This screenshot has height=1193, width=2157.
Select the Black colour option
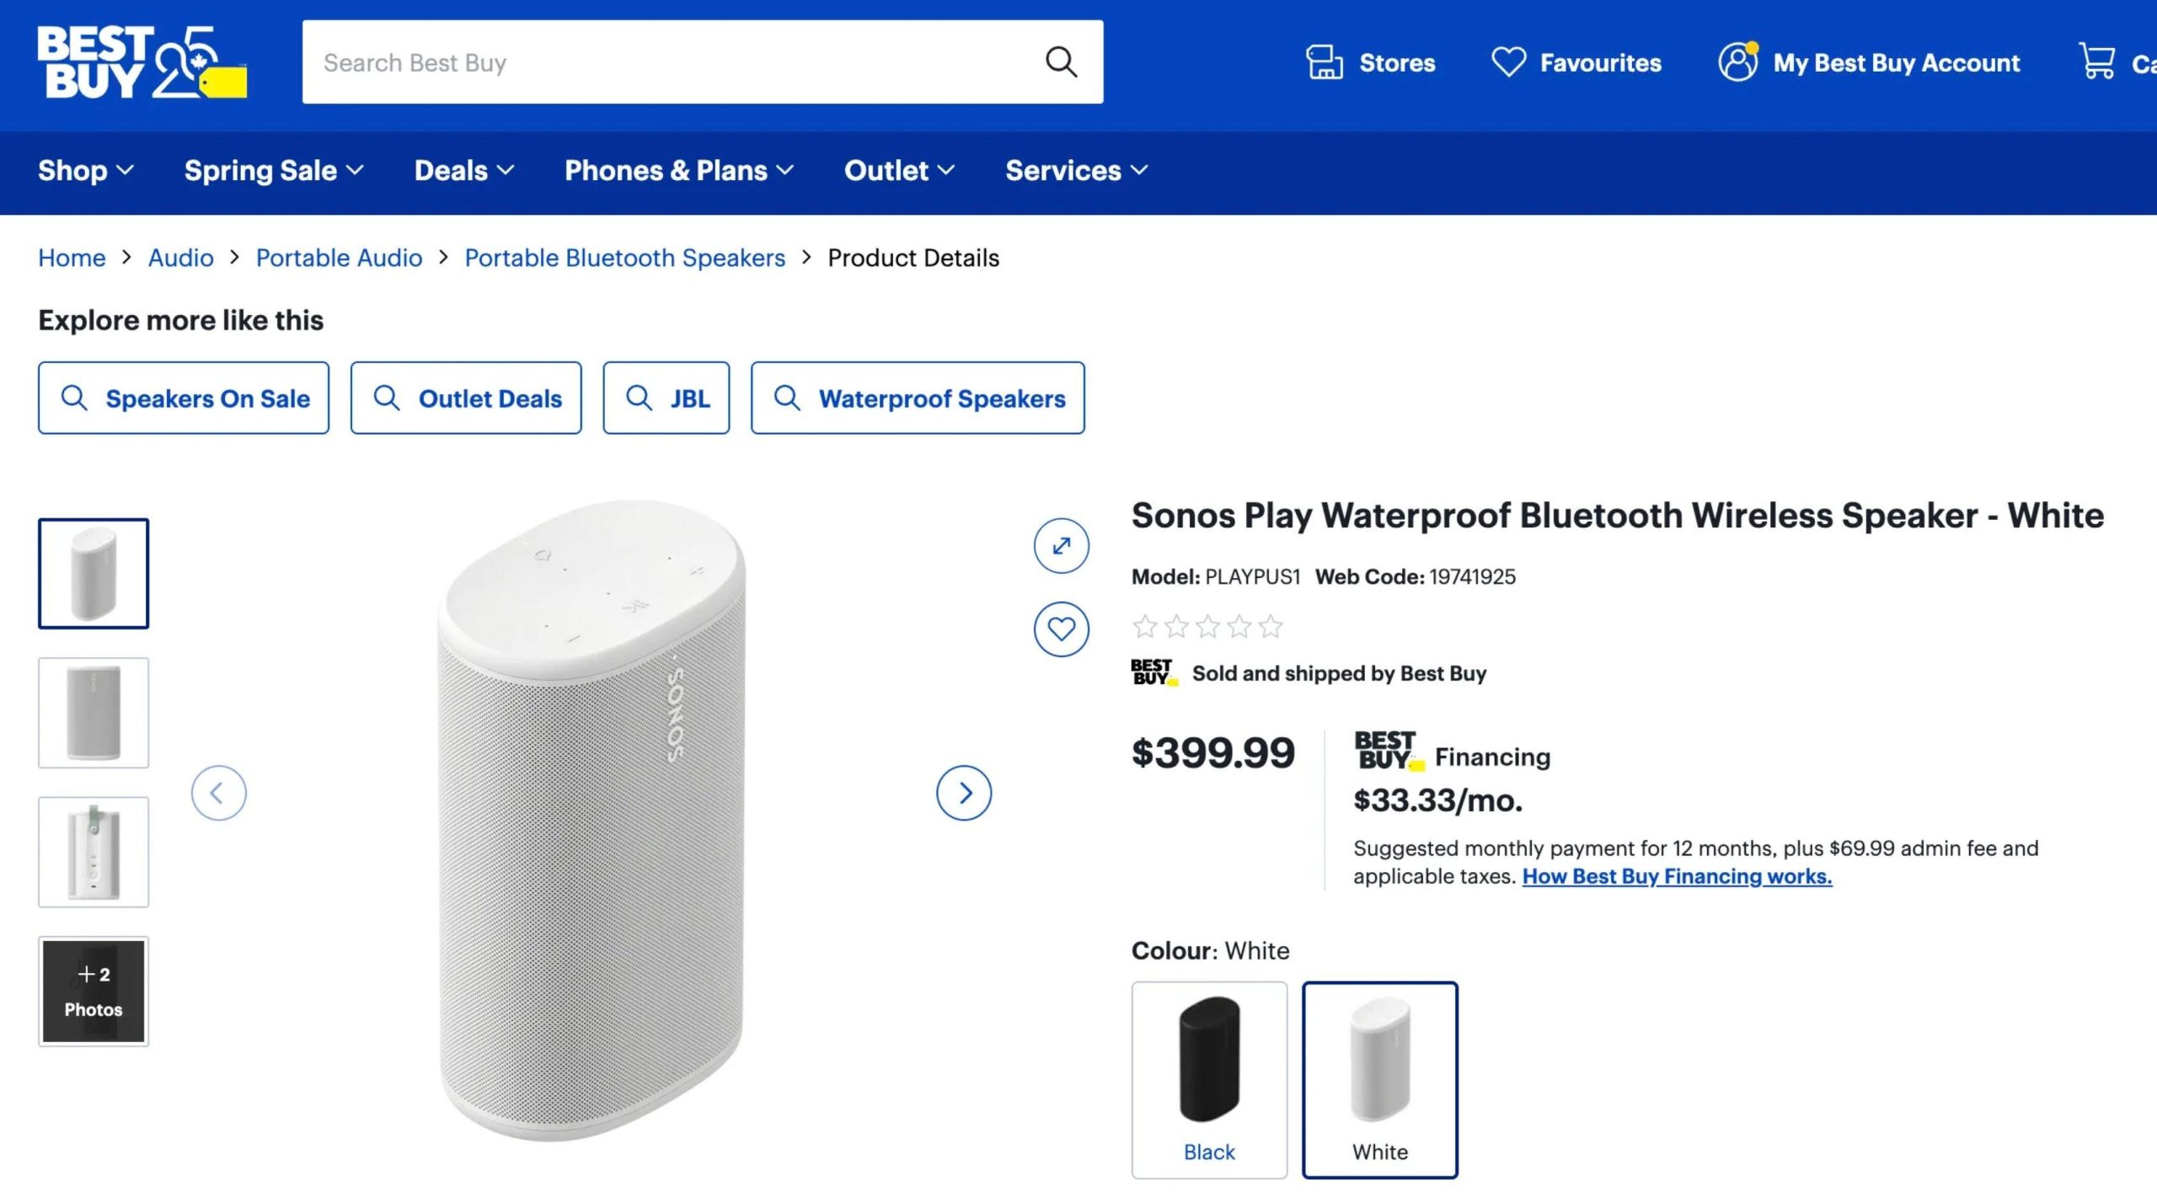pyautogui.click(x=1209, y=1078)
